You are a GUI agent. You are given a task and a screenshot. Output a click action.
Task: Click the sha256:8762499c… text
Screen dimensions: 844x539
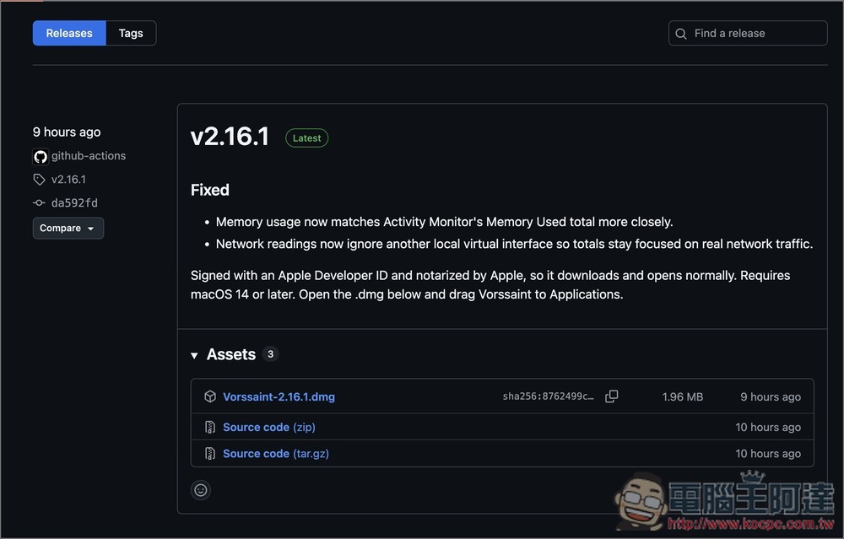click(548, 396)
